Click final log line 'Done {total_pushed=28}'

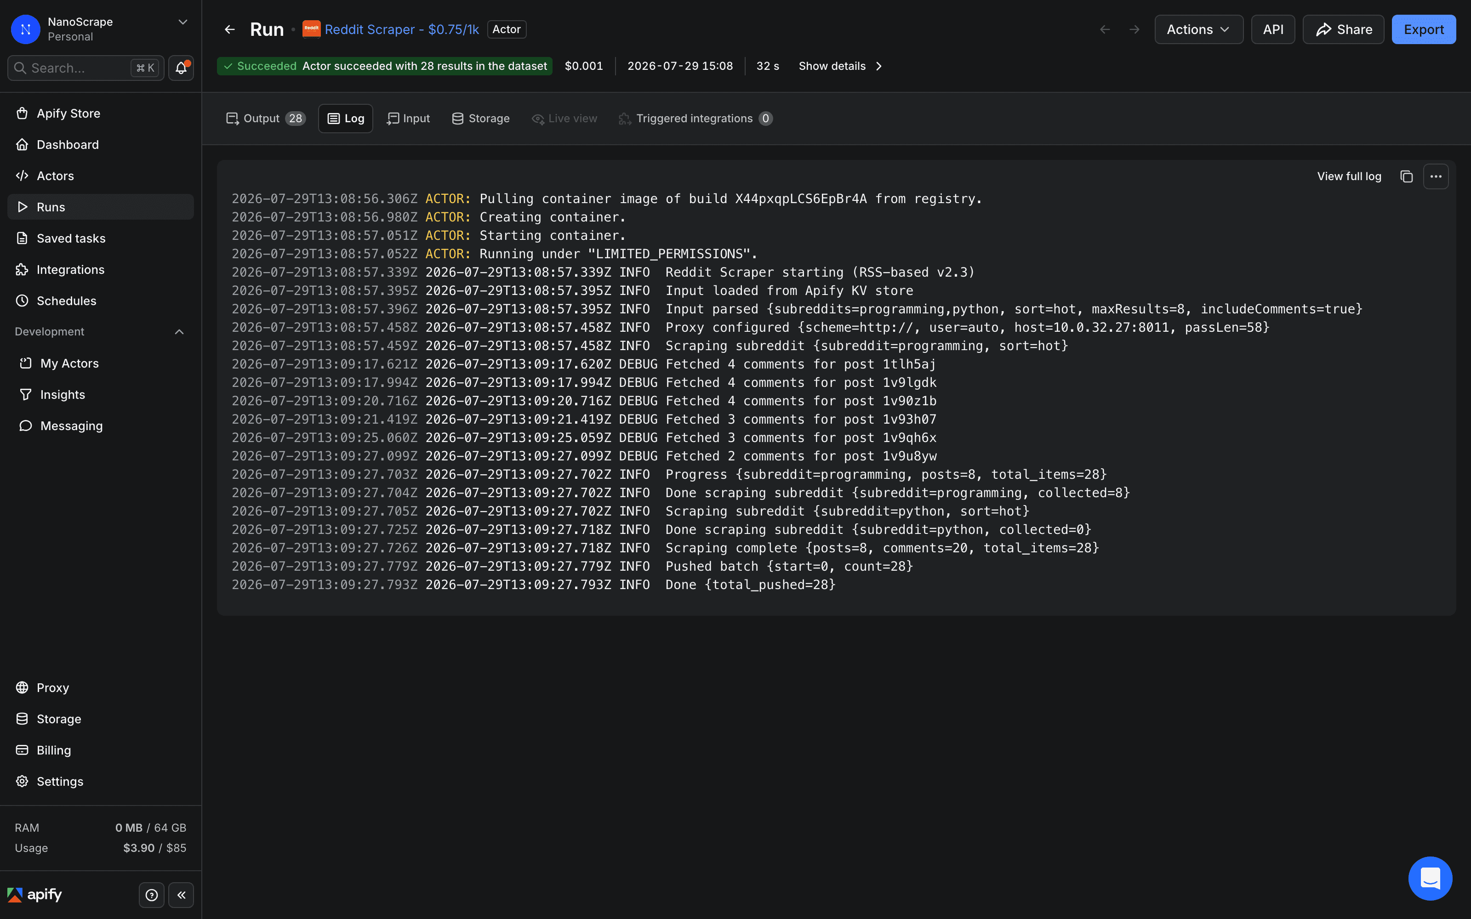click(x=534, y=584)
